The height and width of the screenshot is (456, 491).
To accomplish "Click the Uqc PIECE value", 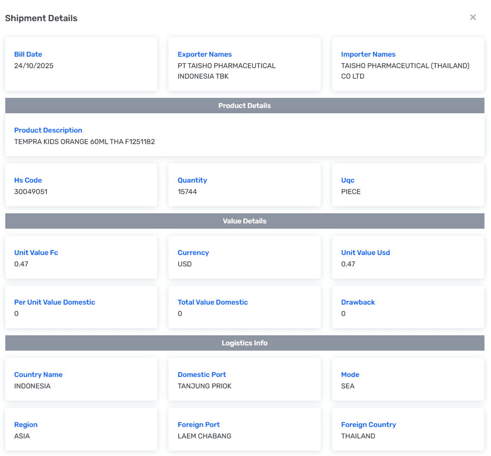I will click(x=351, y=191).
